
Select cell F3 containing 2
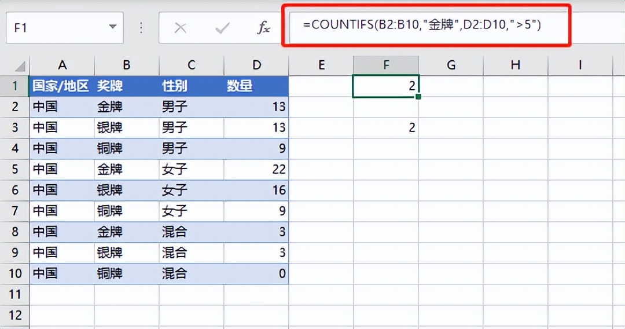(x=386, y=127)
